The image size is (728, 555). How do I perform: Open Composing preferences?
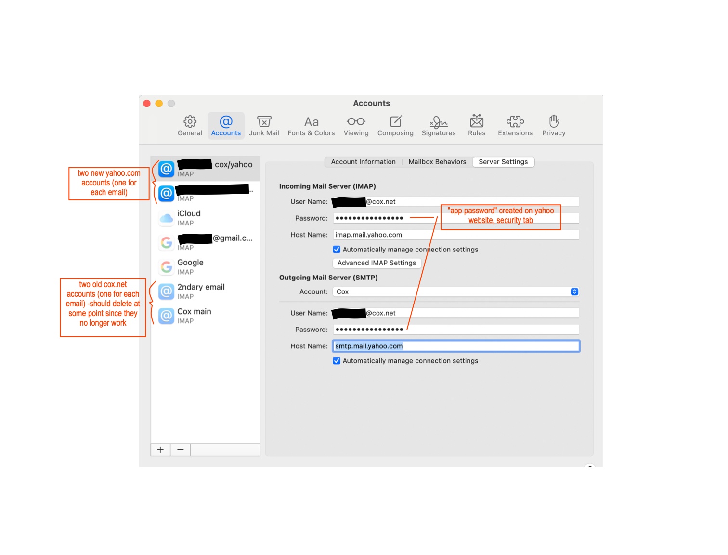[395, 126]
